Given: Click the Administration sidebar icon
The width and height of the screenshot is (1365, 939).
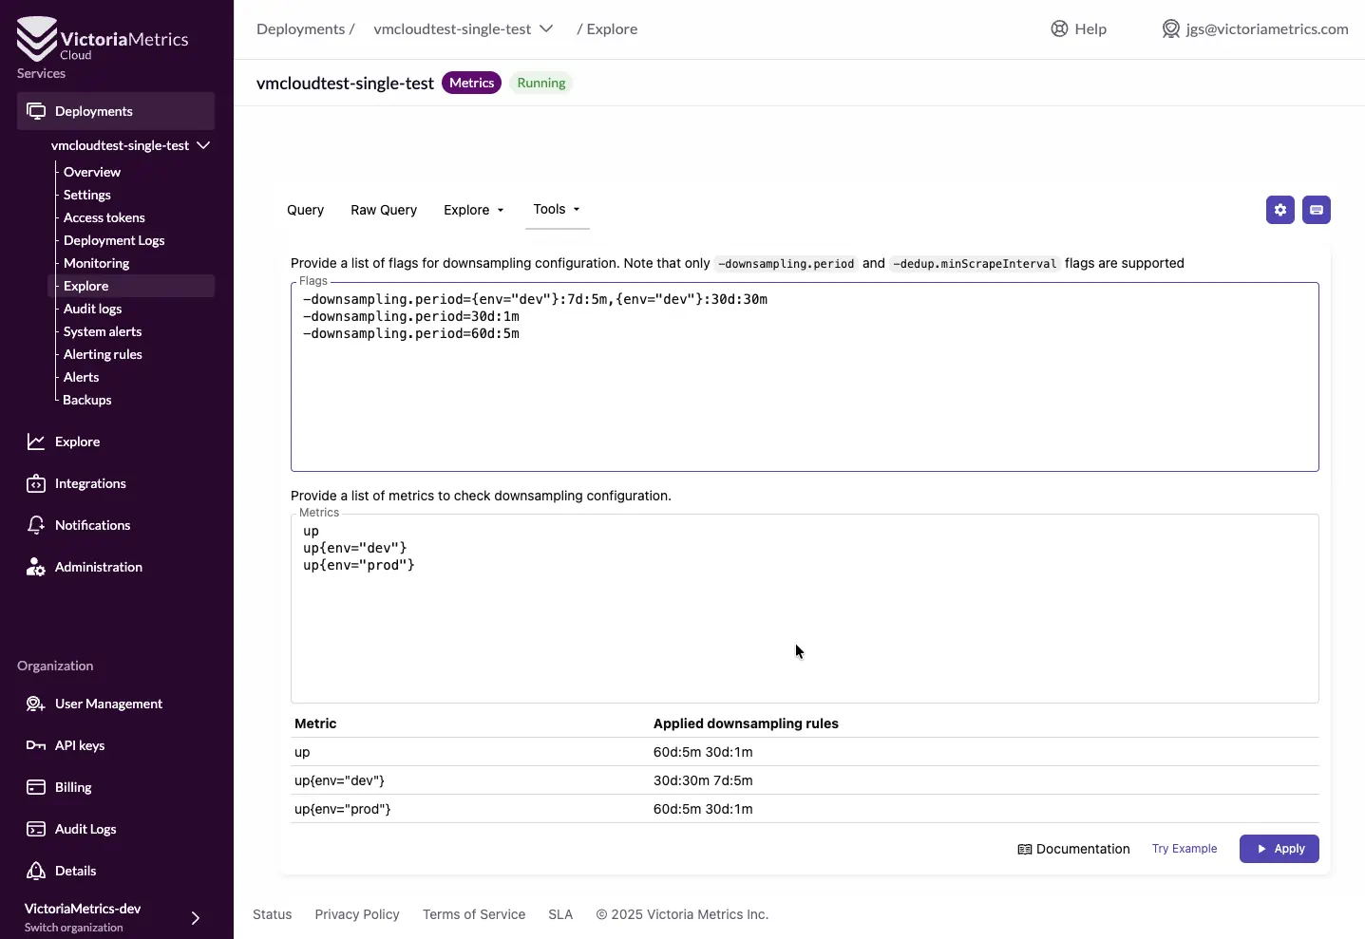Looking at the screenshot, I should (36, 567).
